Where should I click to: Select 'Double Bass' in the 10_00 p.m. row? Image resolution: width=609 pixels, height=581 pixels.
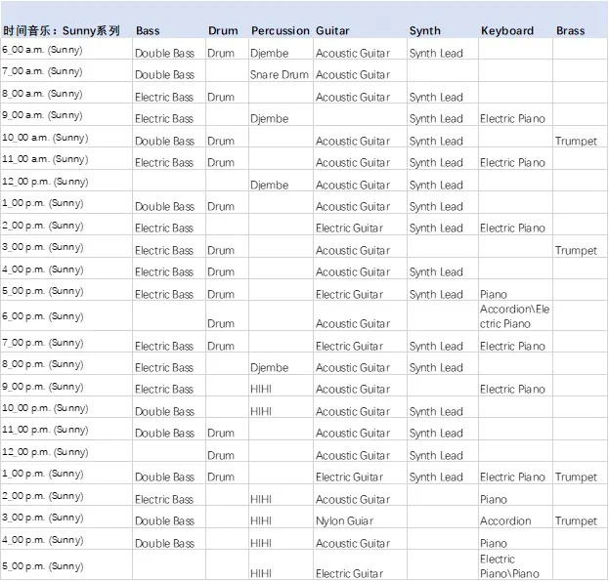point(164,411)
